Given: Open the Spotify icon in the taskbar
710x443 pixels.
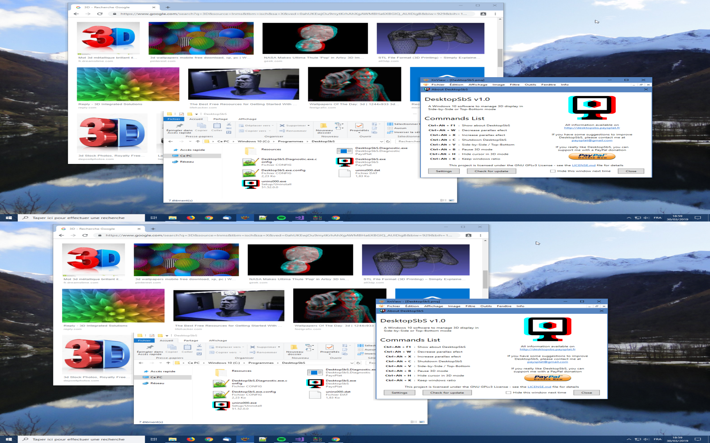Looking at the screenshot, I should [x=281, y=218].
